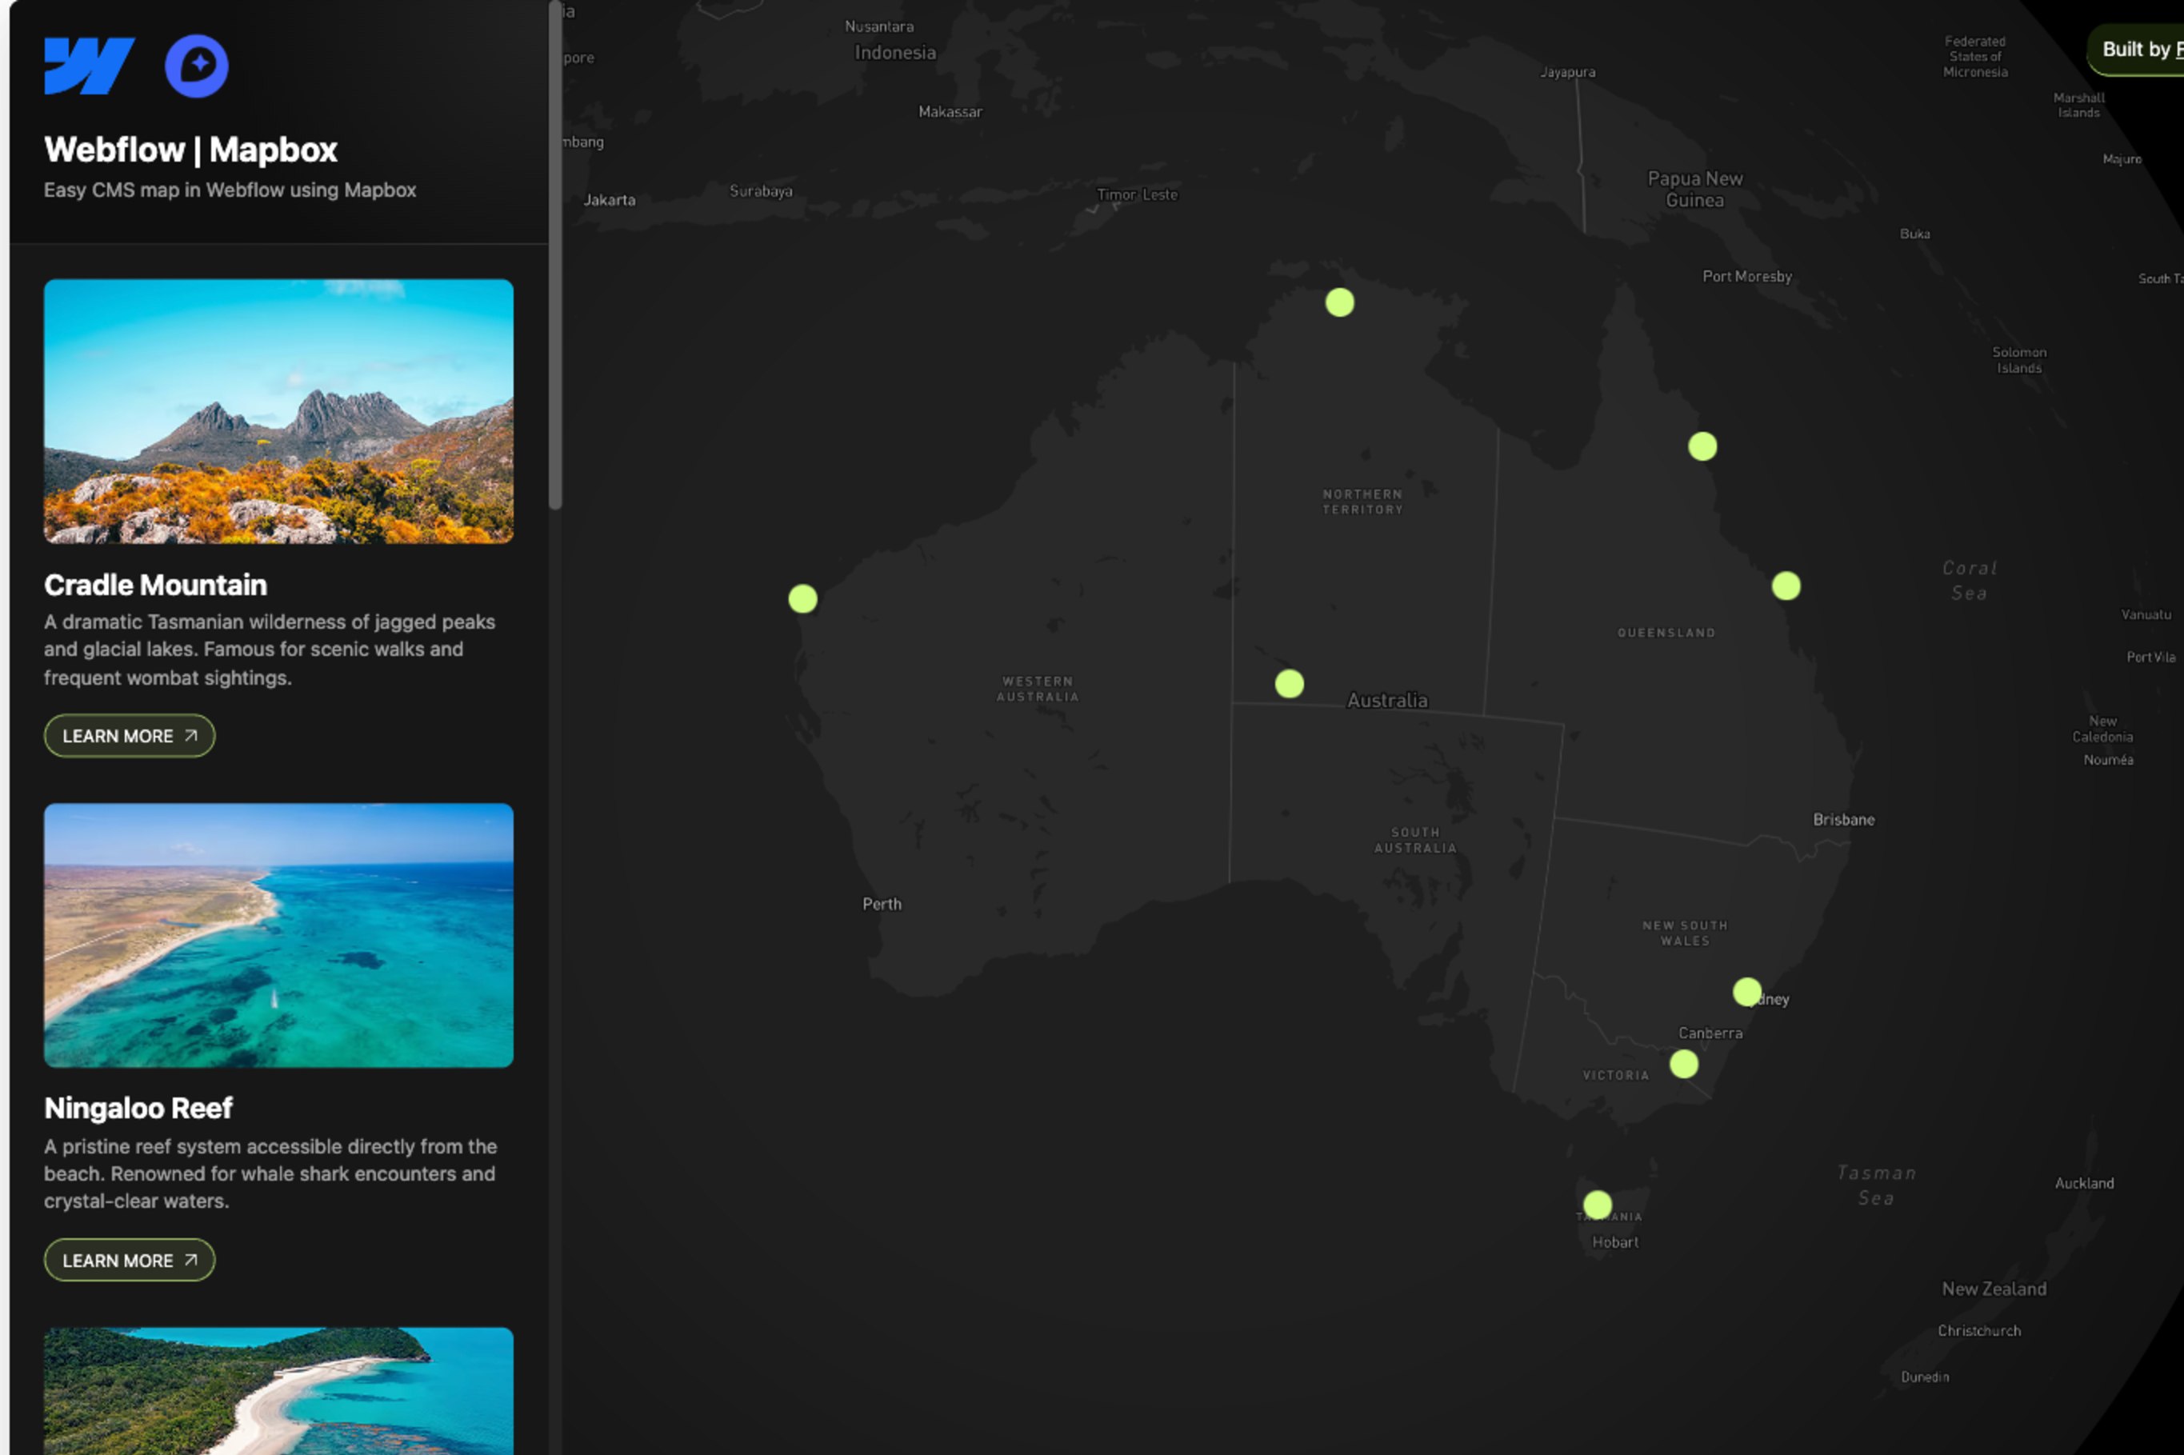This screenshot has height=1455, width=2184.
Task: Click the Cradle Mountain heading text
Action: tap(155, 585)
